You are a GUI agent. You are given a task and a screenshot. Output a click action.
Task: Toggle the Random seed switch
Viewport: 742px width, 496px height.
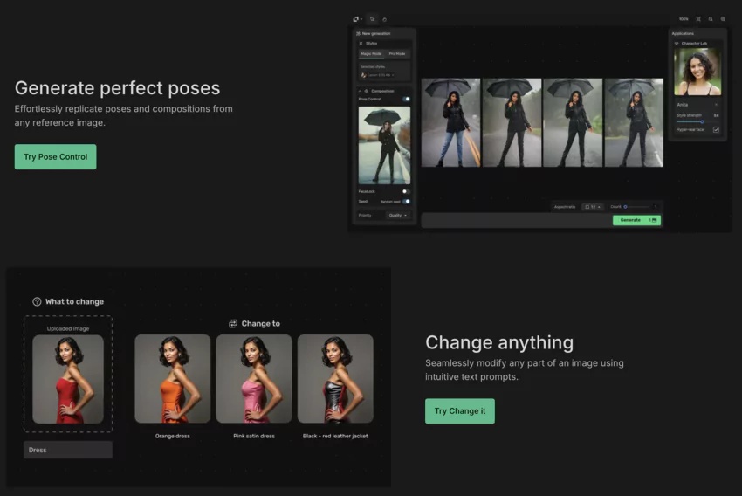(406, 202)
